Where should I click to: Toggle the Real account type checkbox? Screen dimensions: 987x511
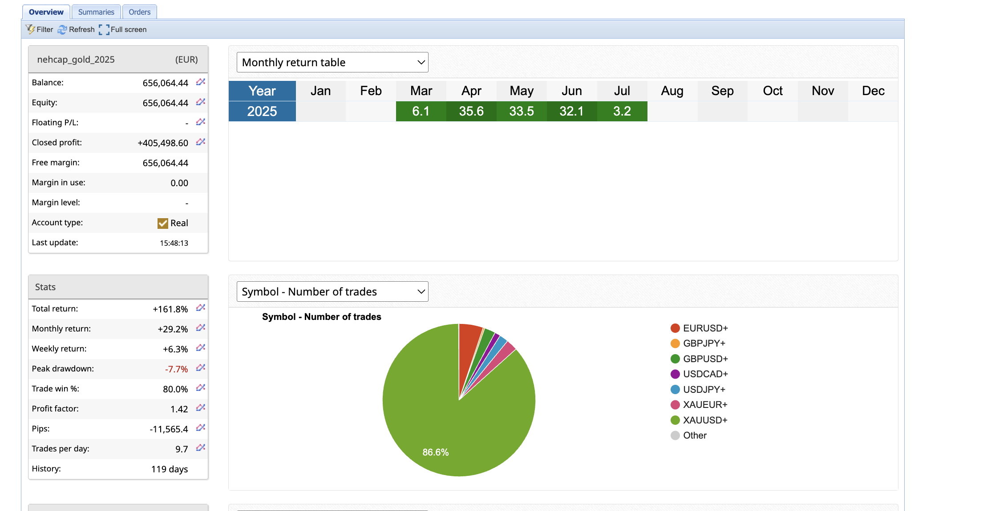[162, 223]
